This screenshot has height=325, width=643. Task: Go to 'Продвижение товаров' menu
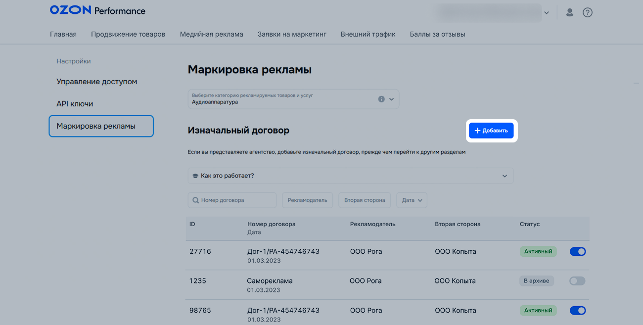[128, 34]
